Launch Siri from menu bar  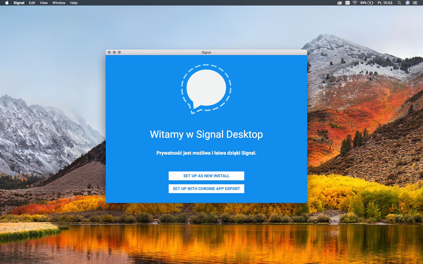click(x=407, y=3)
